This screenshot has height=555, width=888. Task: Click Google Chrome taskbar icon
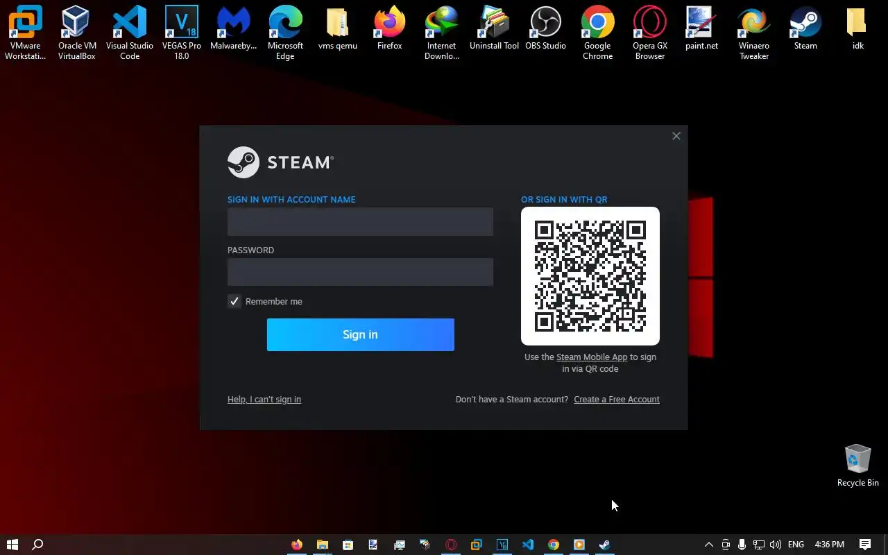[554, 545]
